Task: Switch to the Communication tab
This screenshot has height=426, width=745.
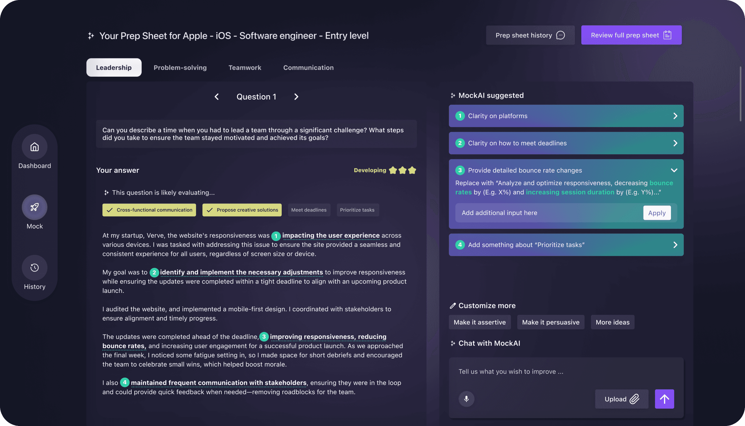Action: 308,67
